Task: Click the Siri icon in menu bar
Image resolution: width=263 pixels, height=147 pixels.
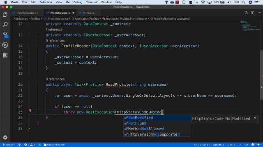Action: click(x=250, y=2)
